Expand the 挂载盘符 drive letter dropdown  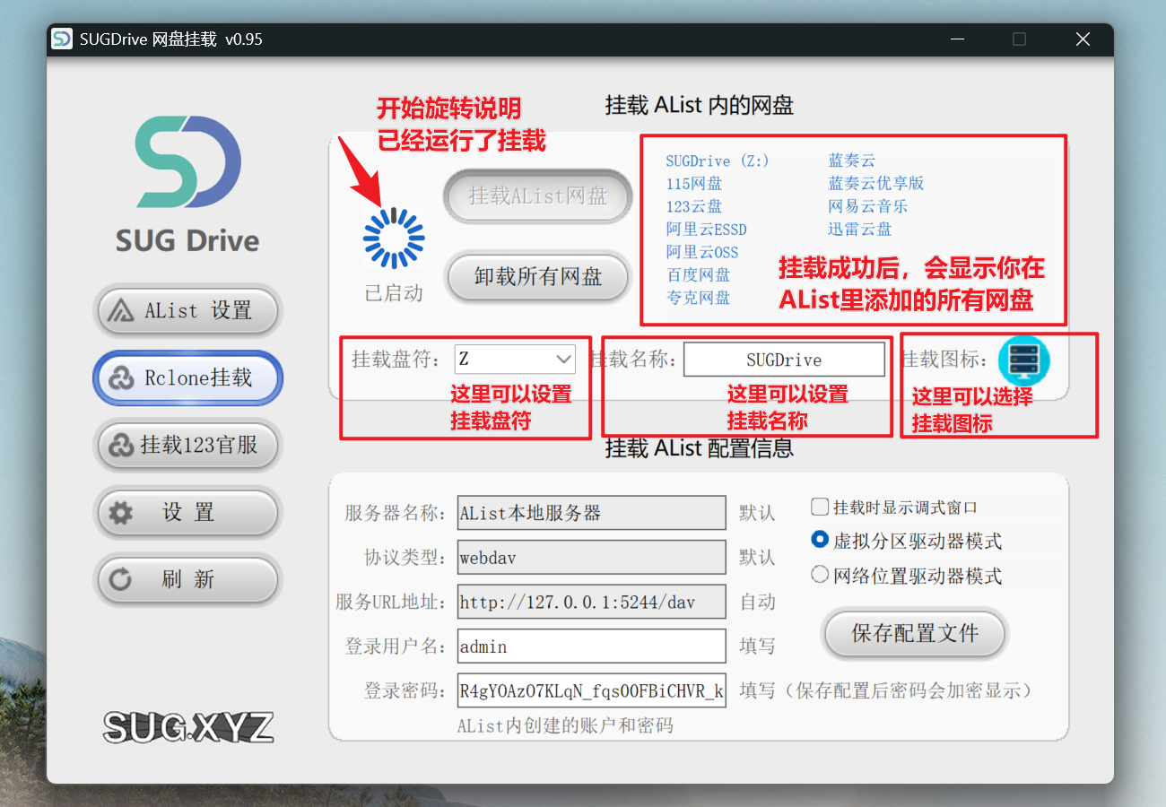click(x=563, y=360)
